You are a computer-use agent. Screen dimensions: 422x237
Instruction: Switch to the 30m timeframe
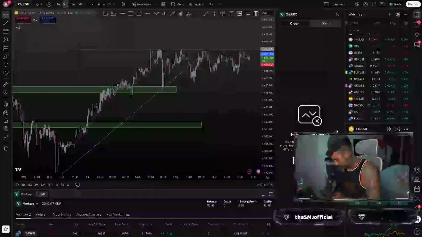pyautogui.click(x=81, y=4)
